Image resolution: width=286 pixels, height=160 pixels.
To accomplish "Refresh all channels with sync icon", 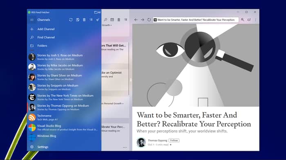I will pyautogui.click(x=71, y=20).
